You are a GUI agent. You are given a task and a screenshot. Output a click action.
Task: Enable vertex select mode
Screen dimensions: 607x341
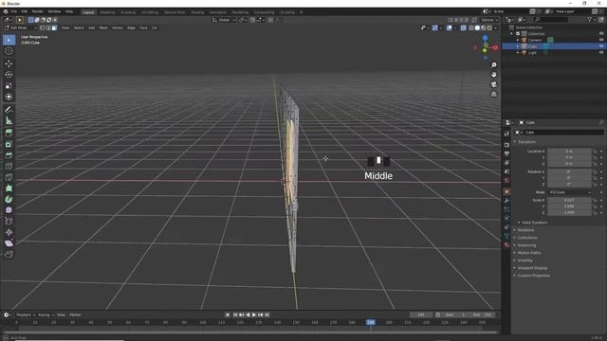pos(42,27)
